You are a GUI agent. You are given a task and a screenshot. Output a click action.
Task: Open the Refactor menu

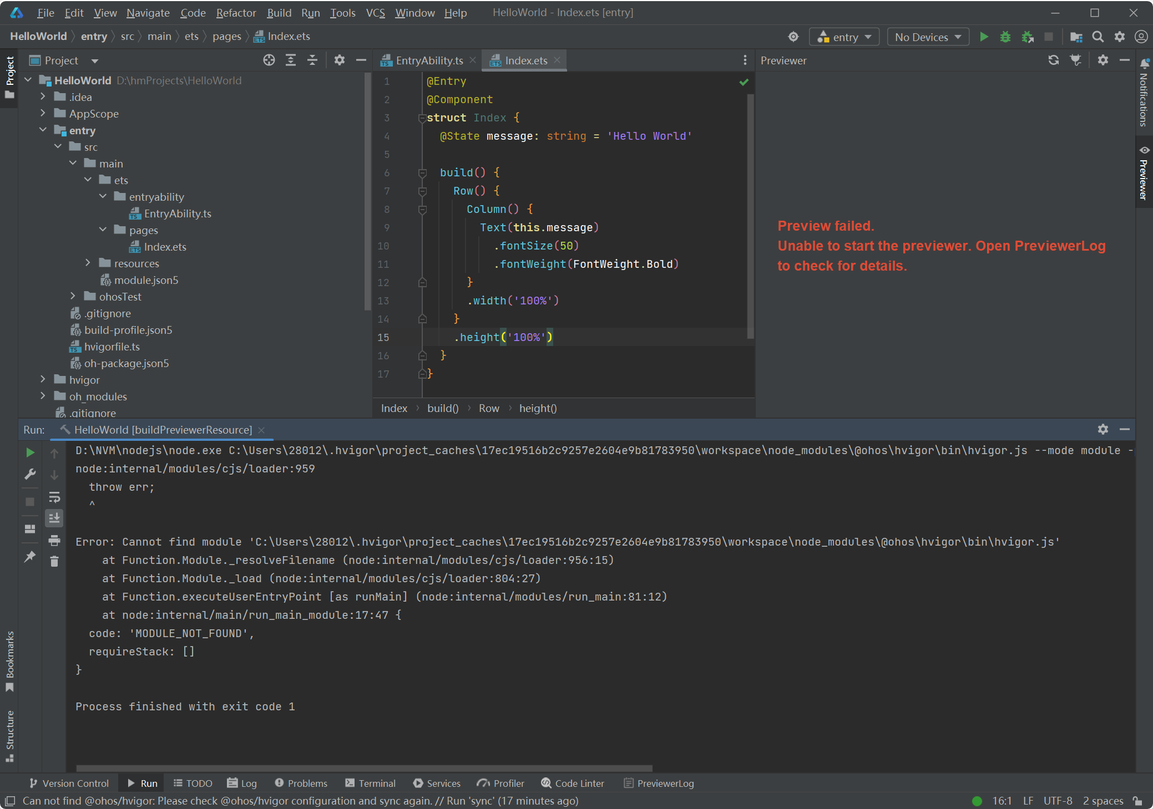click(x=236, y=13)
